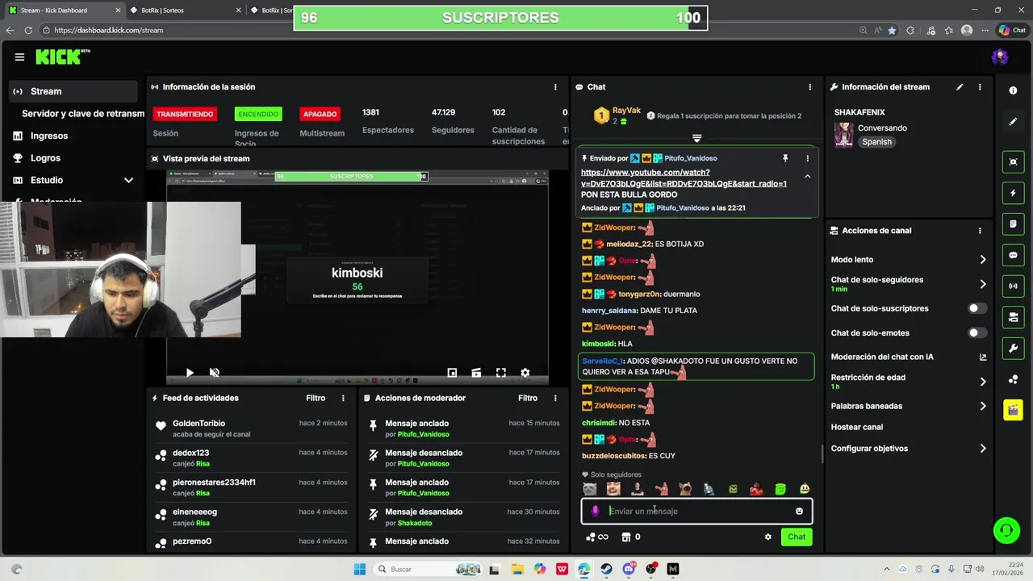
Task: Open the emoji picker in message box
Action: click(799, 512)
